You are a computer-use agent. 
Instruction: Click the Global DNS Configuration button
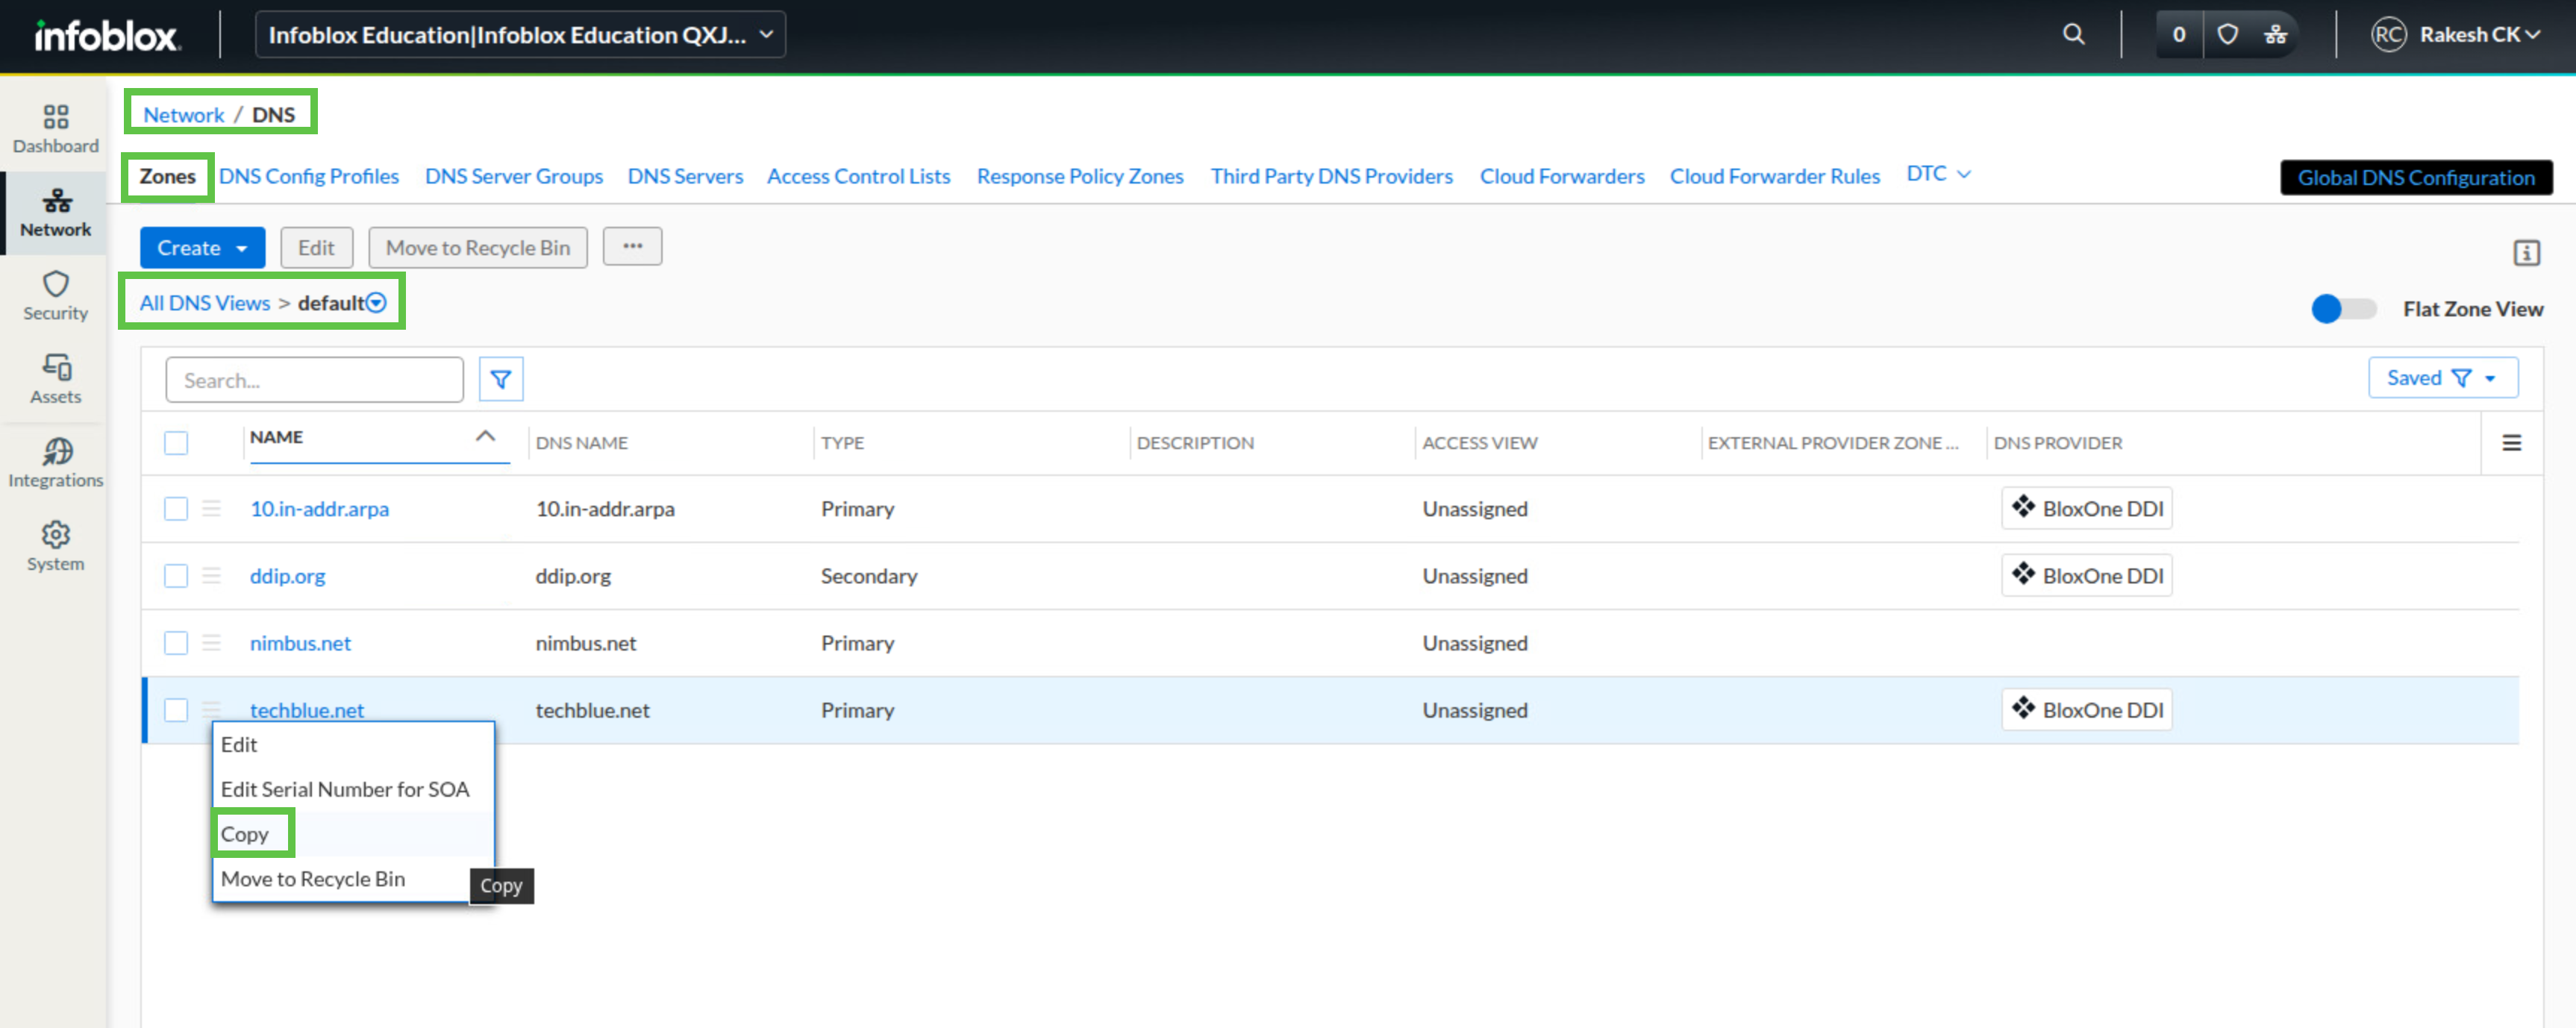[2415, 177]
